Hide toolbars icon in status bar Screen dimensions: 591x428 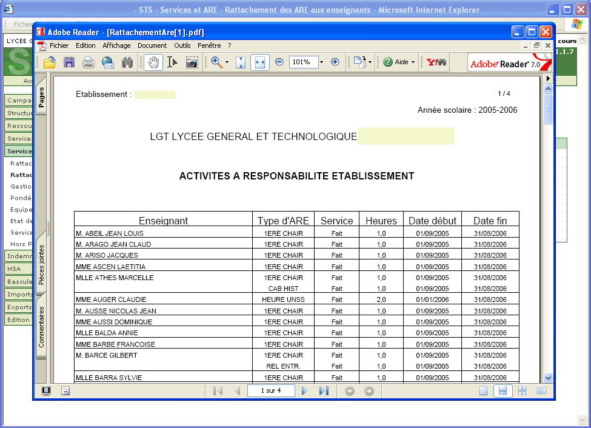(x=65, y=391)
